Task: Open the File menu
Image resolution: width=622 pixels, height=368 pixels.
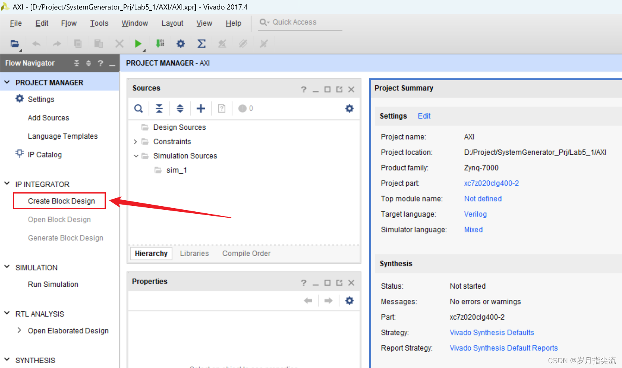Action: click(16, 23)
